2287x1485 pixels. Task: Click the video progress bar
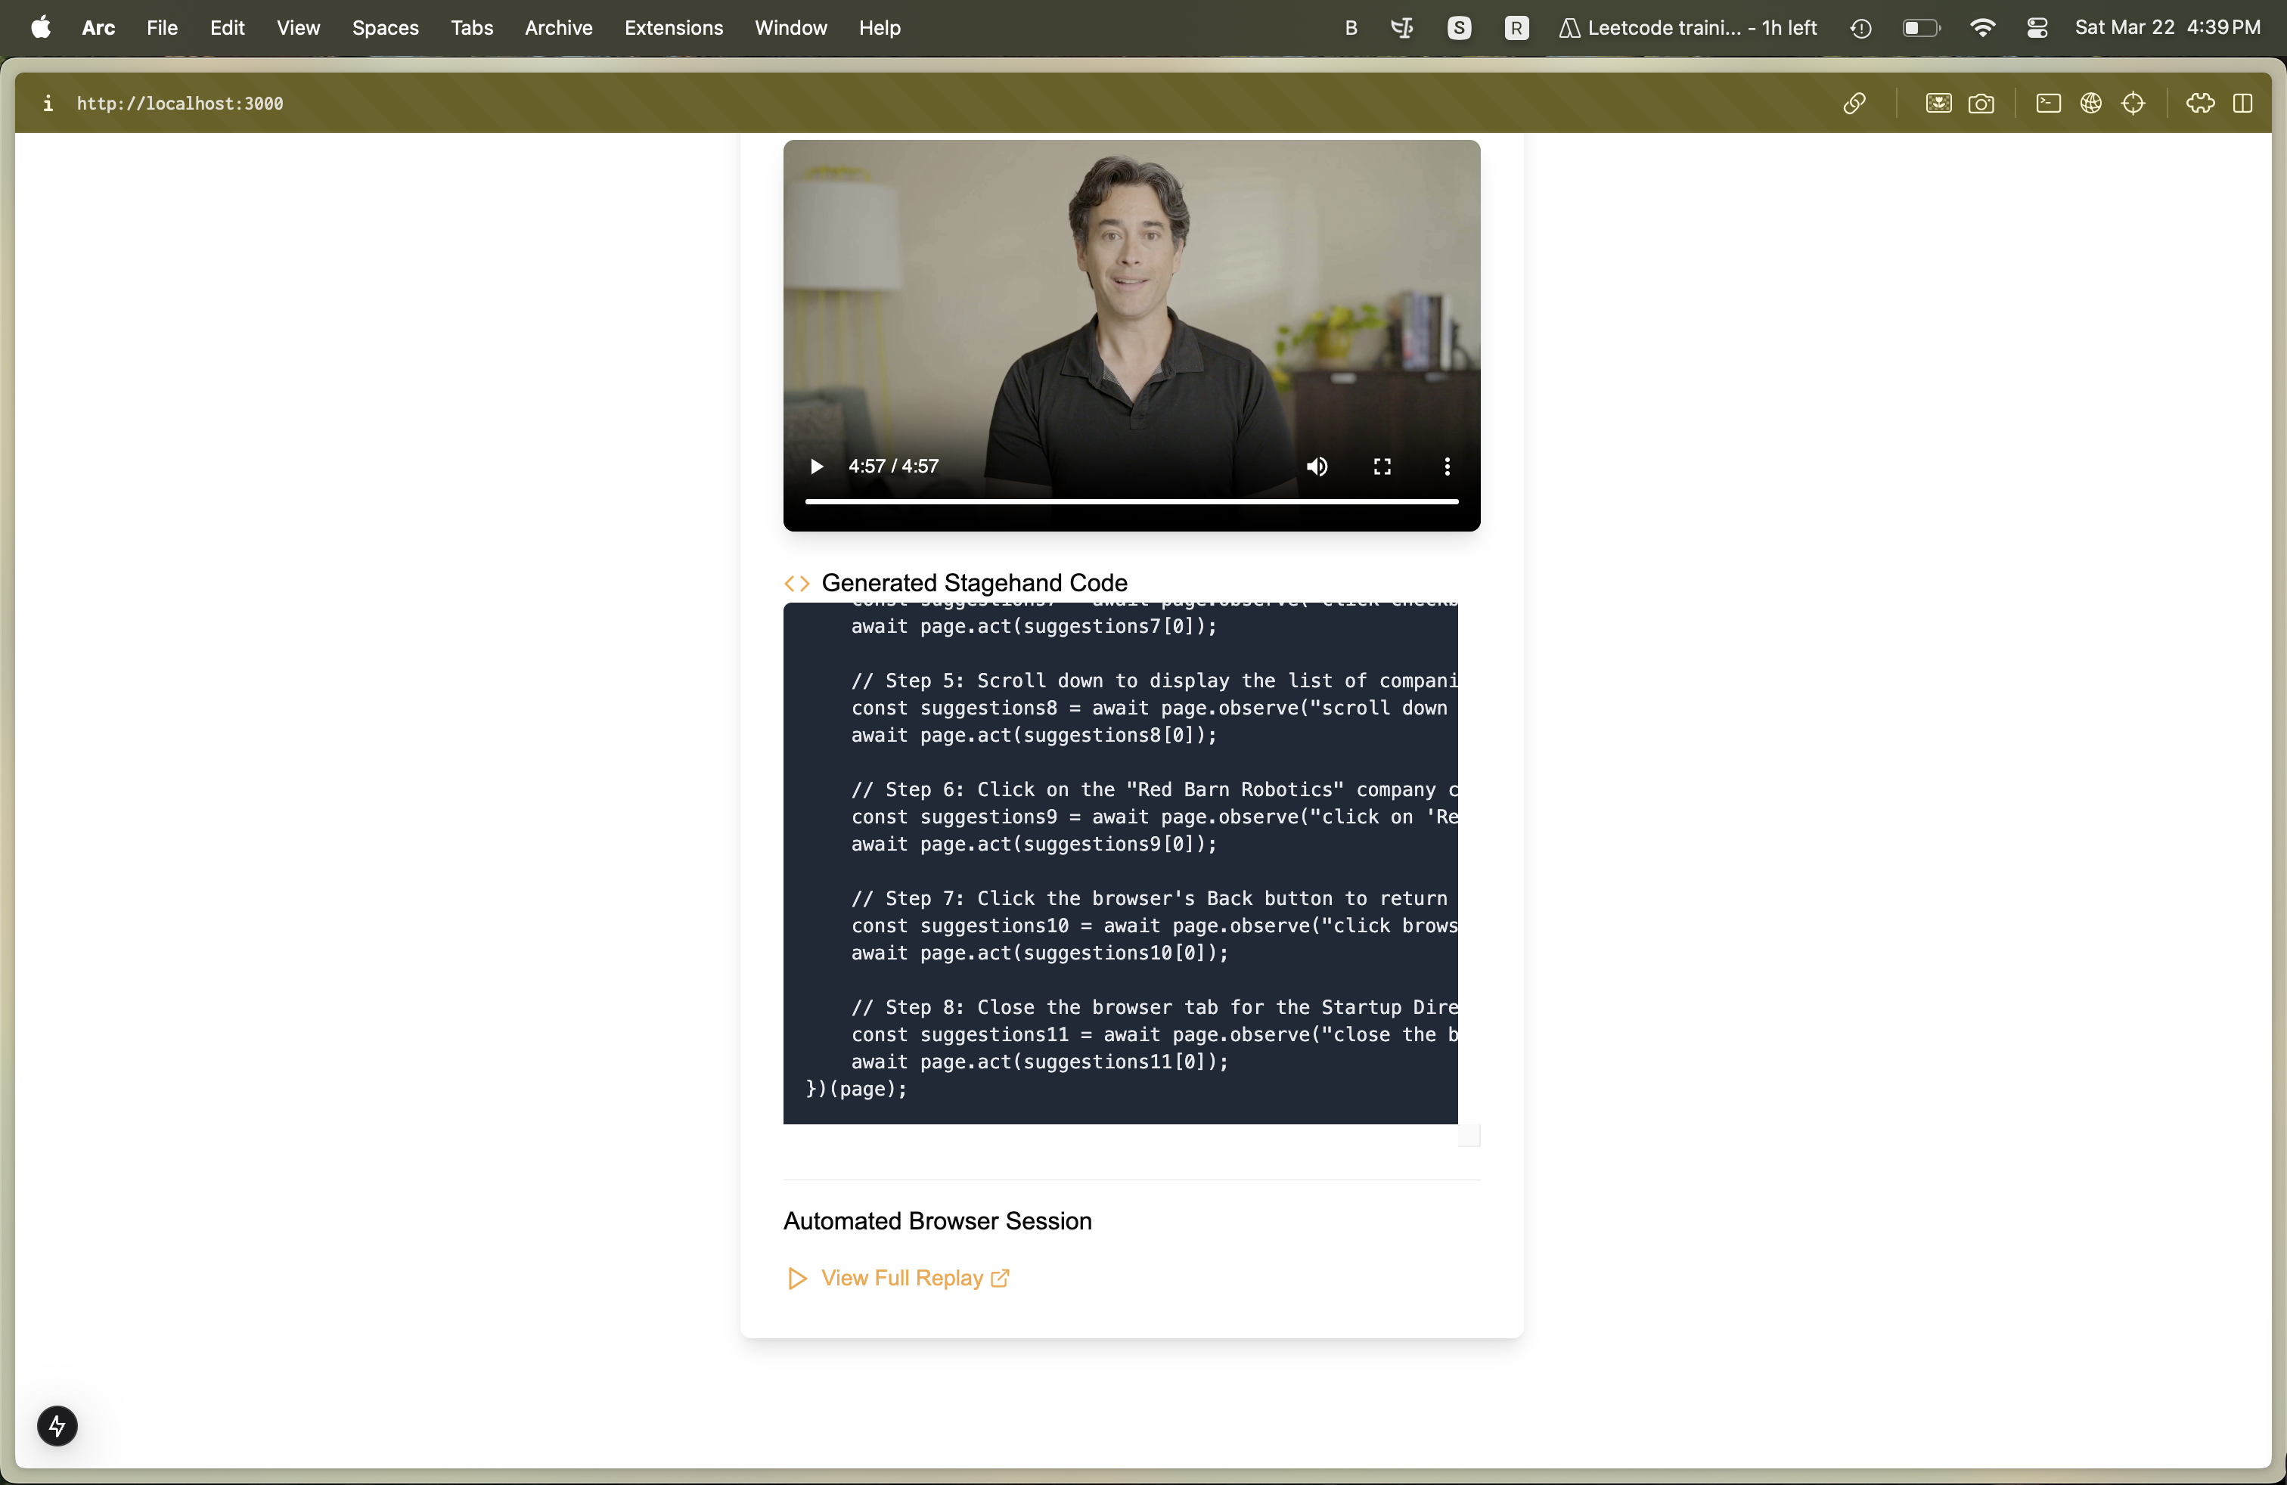point(1131,501)
